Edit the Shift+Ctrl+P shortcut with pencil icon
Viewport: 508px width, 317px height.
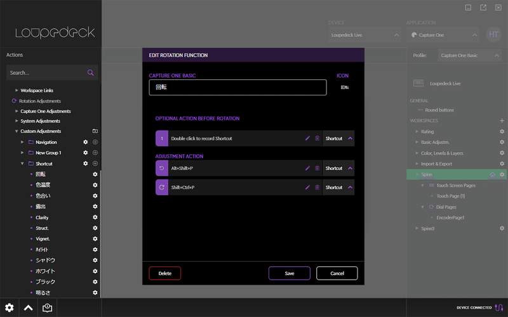point(307,187)
